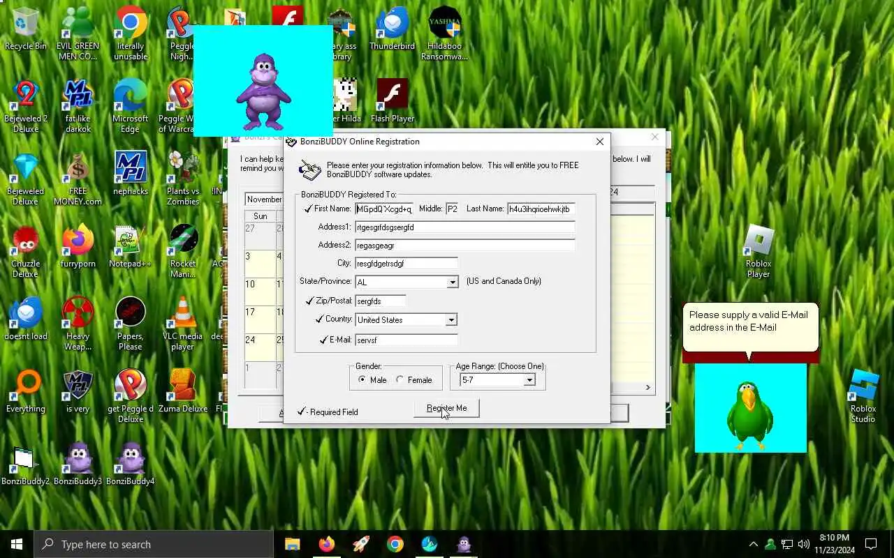Click the City text field

tap(406, 263)
